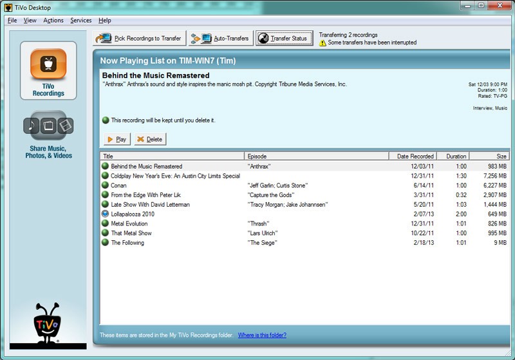Viewport: 515px width, 360px height.
Task: Click blue transfer icon beside Lollapalooza 2010
Action: (x=106, y=214)
